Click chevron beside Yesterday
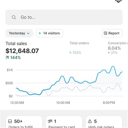Image resolution: width=128 pixels, height=128 pixels. [x=28, y=33]
